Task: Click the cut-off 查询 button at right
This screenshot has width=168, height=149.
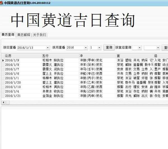Action: [x=165, y=48]
